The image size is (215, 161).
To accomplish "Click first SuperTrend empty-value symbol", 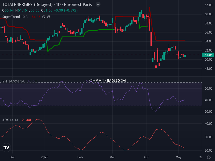I will pyautogui.click(x=44, y=17).
